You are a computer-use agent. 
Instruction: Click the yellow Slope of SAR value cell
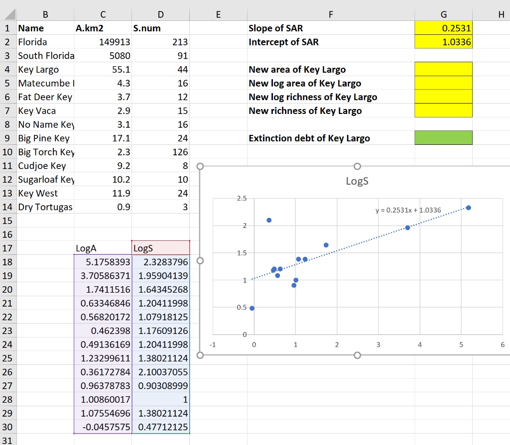pyautogui.click(x=443, y=28)
